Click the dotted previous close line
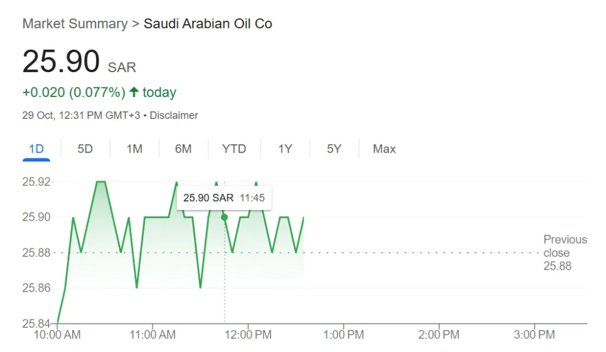The height and width of the screenshot is (352, 606). click(414, 253)
